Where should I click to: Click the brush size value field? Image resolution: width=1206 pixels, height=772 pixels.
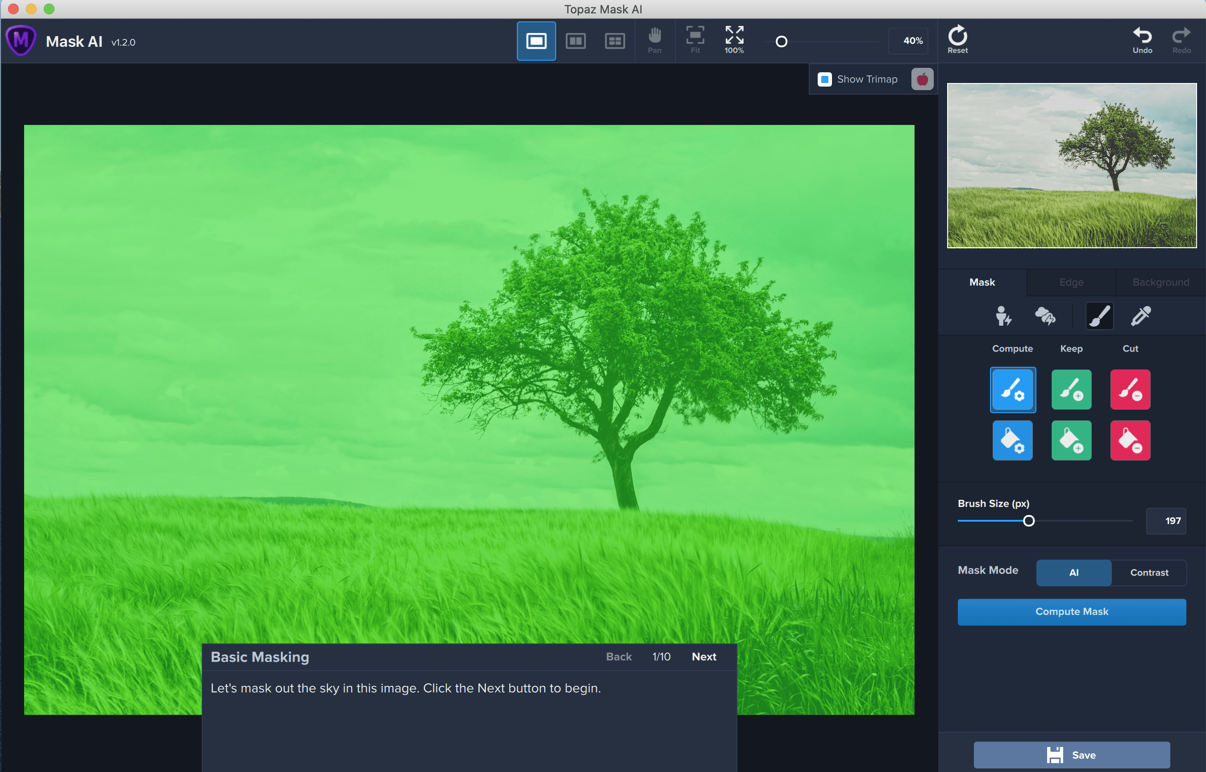(1165, 521)
